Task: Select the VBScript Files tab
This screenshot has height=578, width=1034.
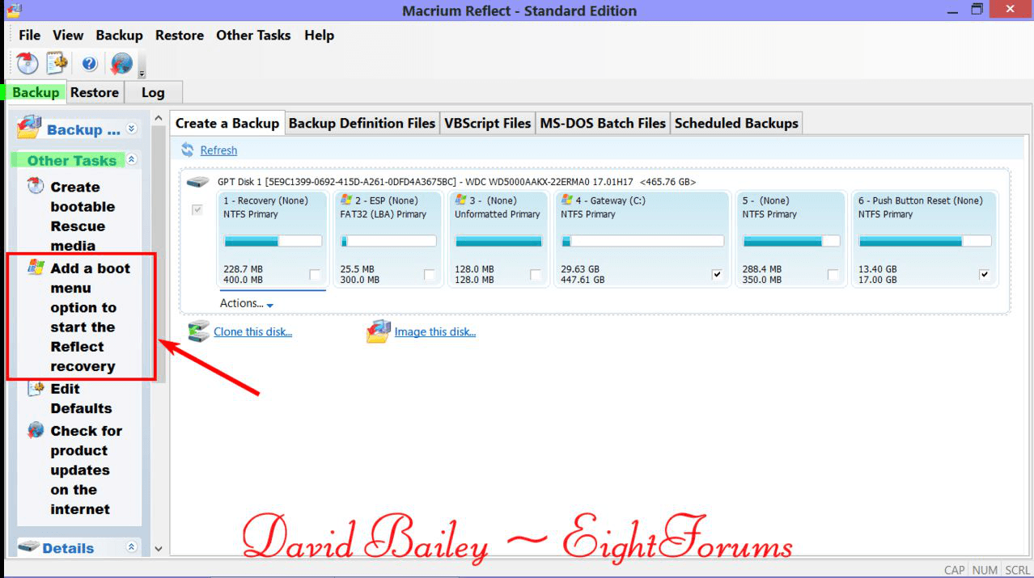Action: 488,123
